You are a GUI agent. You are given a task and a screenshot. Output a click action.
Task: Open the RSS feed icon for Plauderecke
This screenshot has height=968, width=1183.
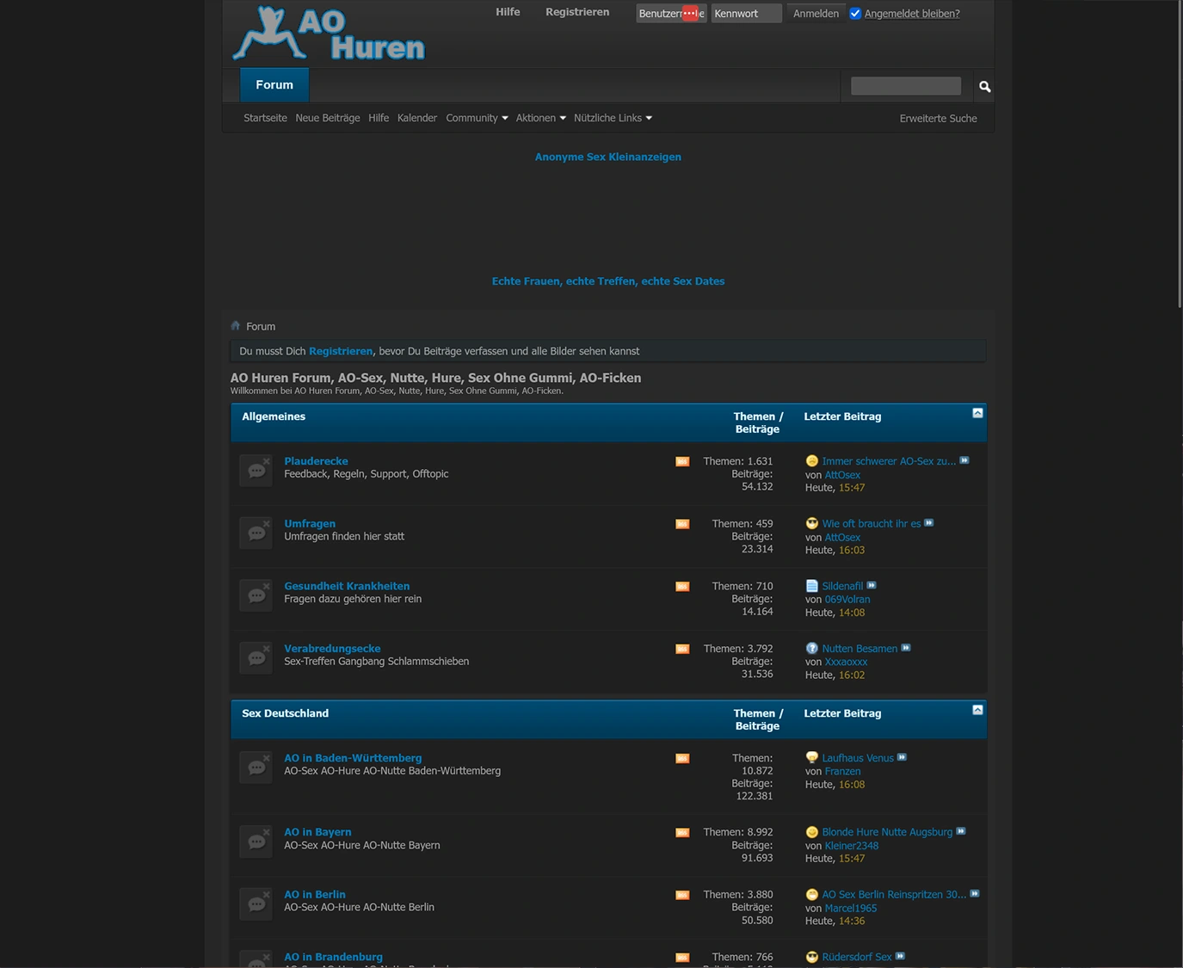click(682, 462)
